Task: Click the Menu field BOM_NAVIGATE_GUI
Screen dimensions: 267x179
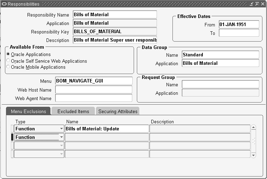Action: click(x=94, y=81)
